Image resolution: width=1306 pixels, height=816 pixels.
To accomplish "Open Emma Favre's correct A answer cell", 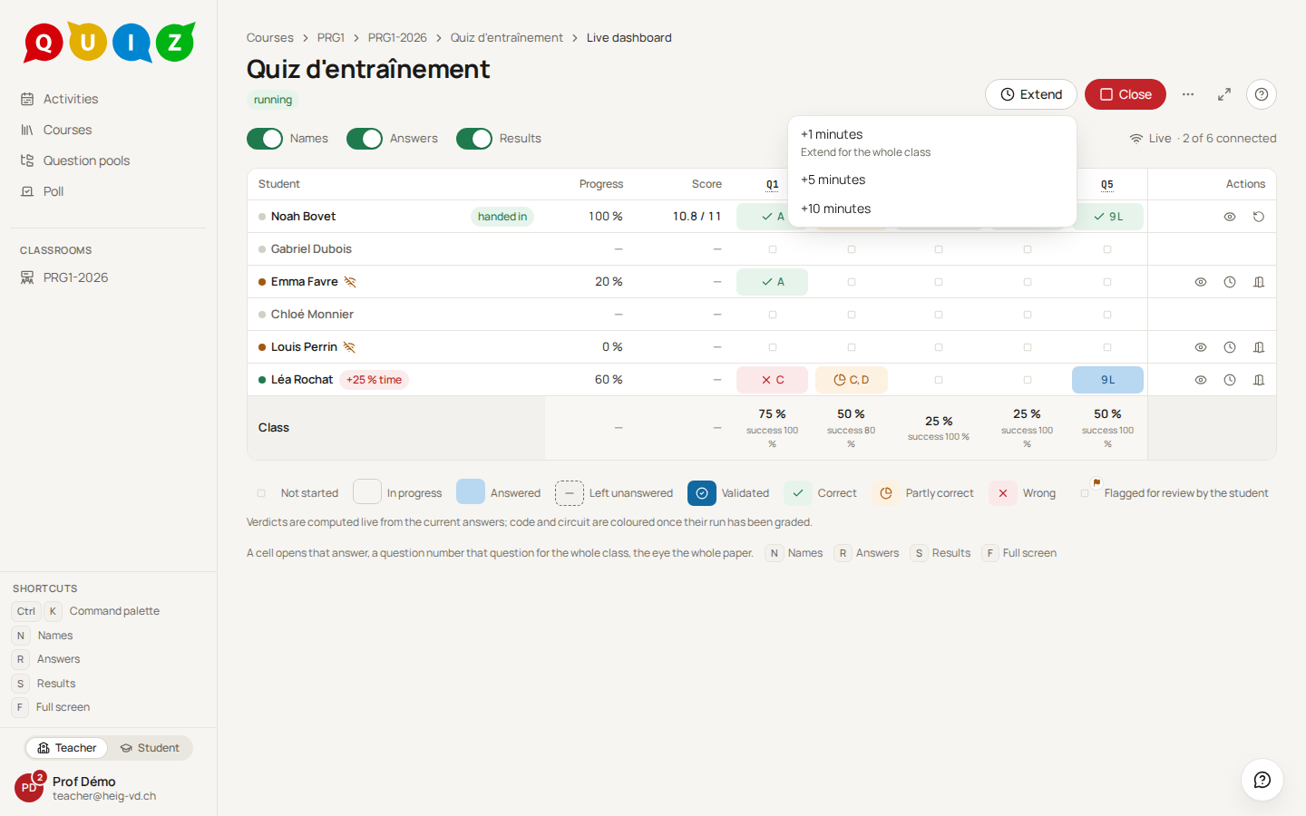I will 773,282.
